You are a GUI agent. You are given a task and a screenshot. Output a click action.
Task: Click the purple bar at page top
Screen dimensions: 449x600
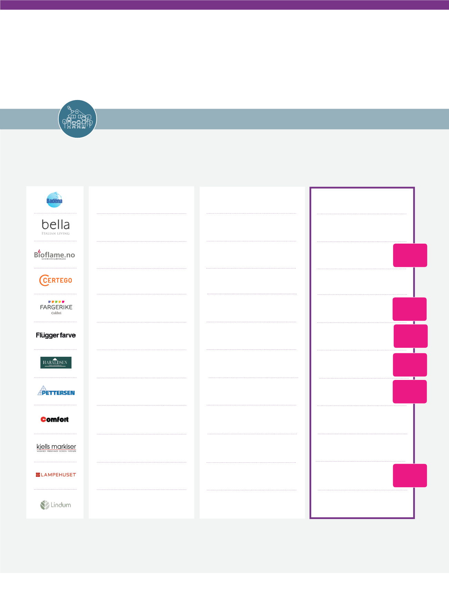[x=224, y=5]
